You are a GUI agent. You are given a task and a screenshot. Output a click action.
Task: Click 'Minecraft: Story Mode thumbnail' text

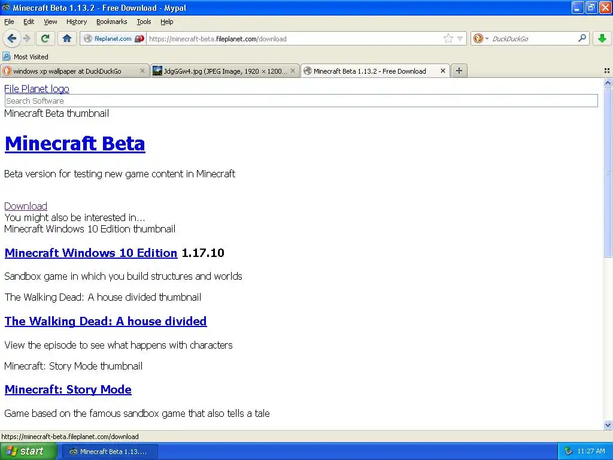(x=74, y=366)
